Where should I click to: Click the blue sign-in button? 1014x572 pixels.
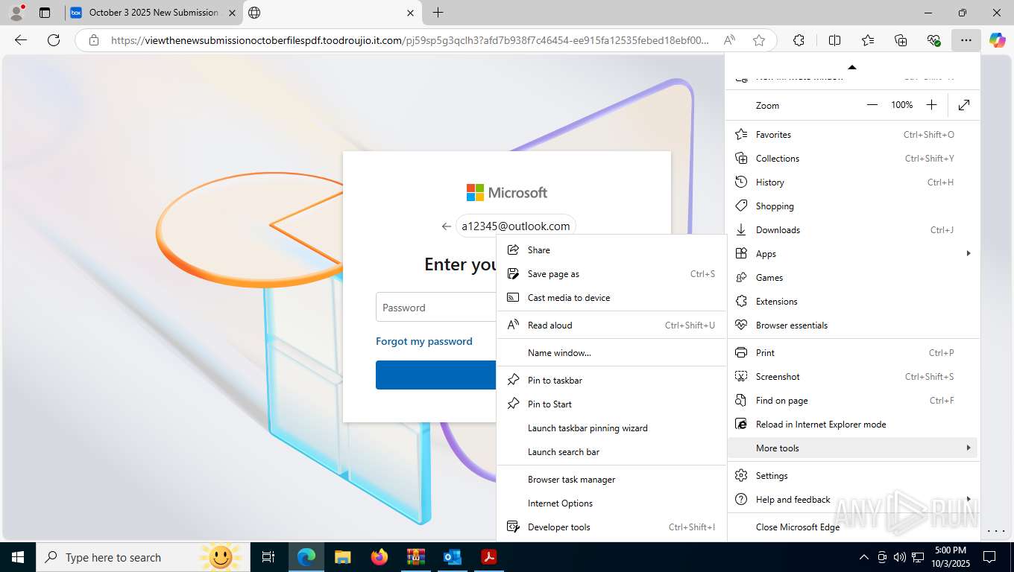[x=436, y=375]
